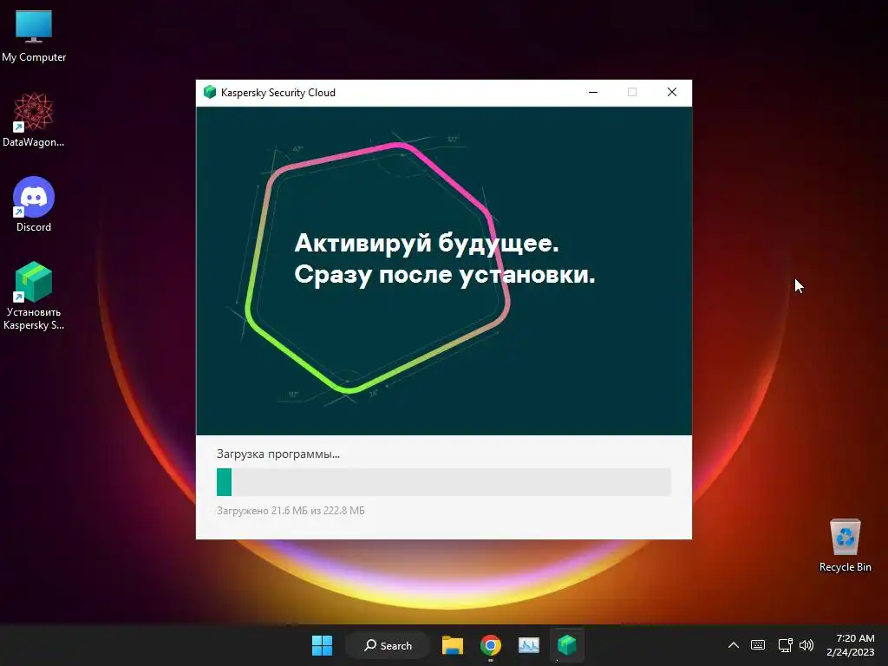This screenshot has width=888, height=666.
Task: Close the Kaspersky Security Cloud window
Action: click(672, 92)
